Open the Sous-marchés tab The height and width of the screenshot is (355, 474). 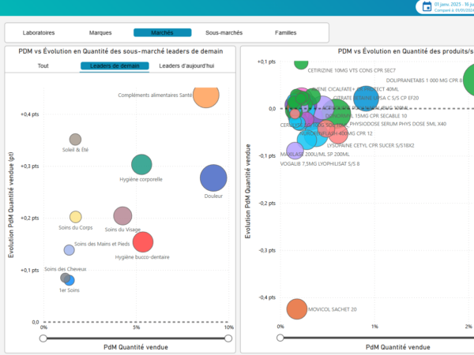(x=224, y=32)
